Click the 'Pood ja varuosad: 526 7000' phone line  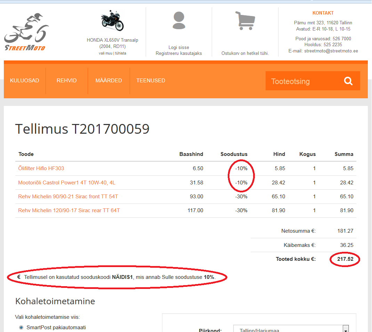(323, 39)
